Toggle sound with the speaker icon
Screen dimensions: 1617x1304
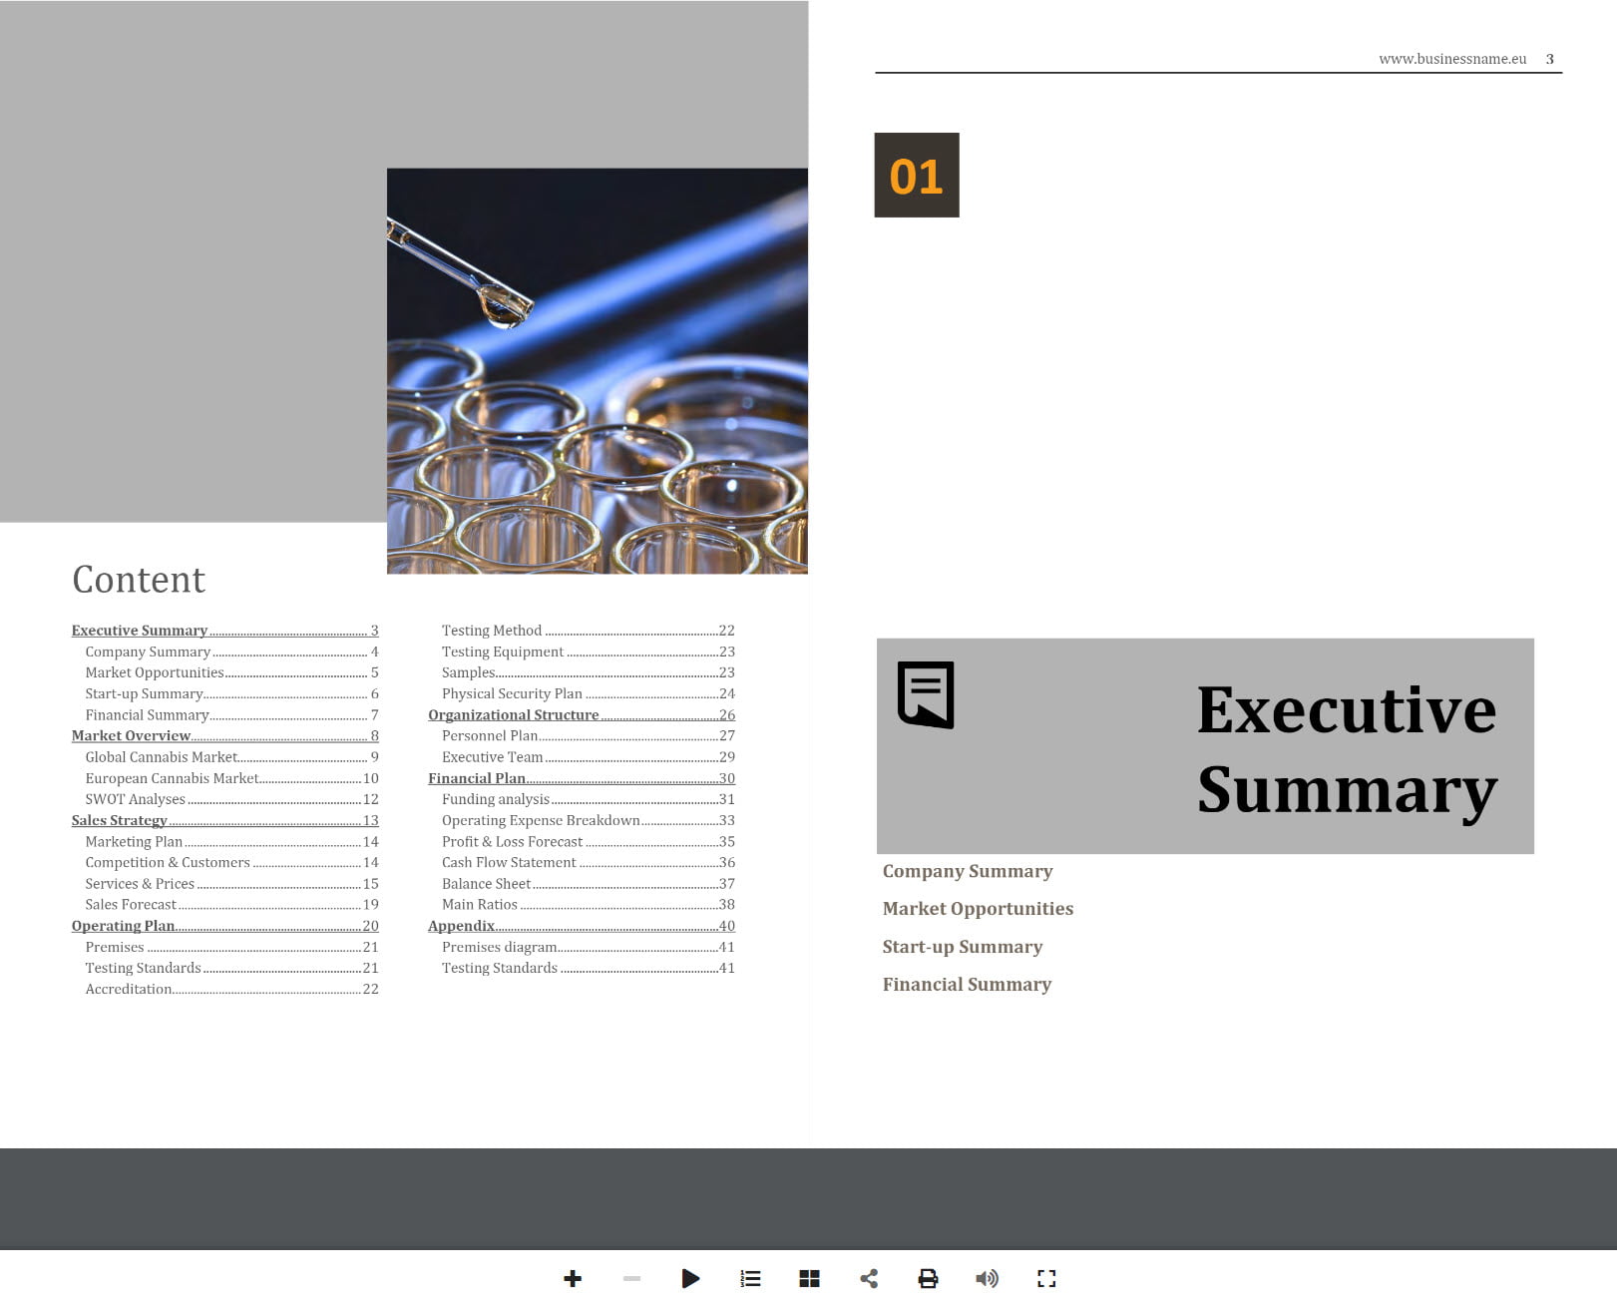point(987,1278)
